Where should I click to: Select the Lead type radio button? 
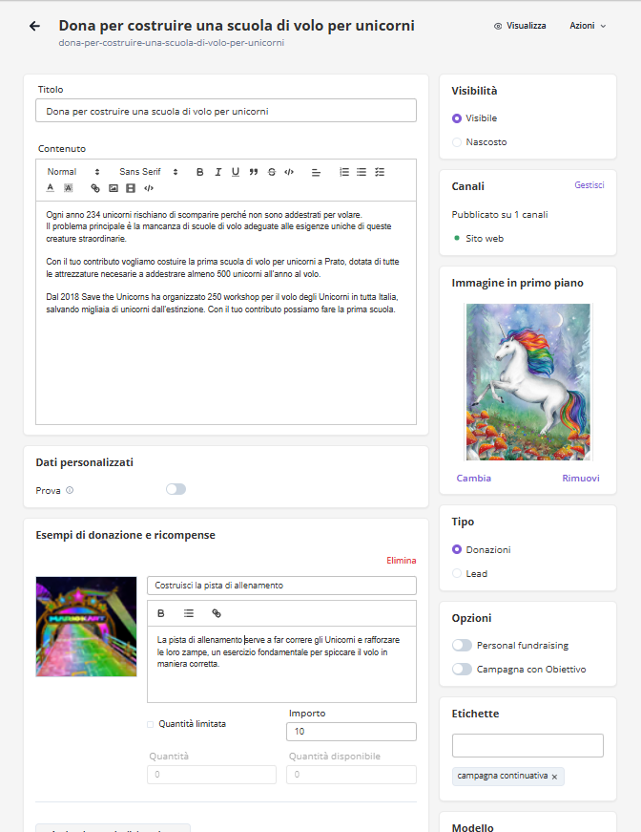click(457, 574)
